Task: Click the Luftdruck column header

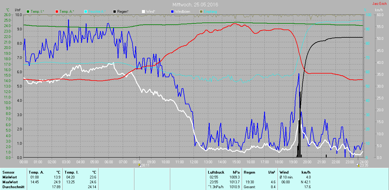Action: [216, 172]
